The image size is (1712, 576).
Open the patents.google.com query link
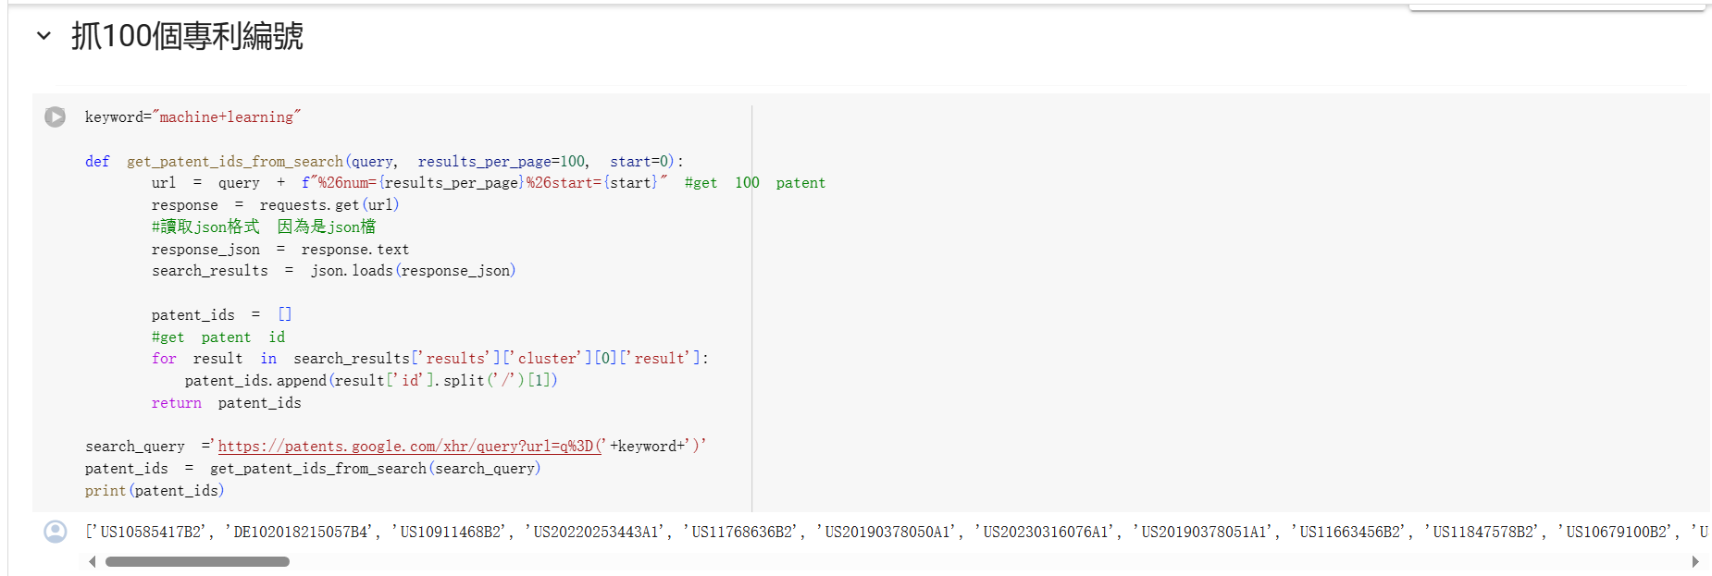(x=409, y=447)
